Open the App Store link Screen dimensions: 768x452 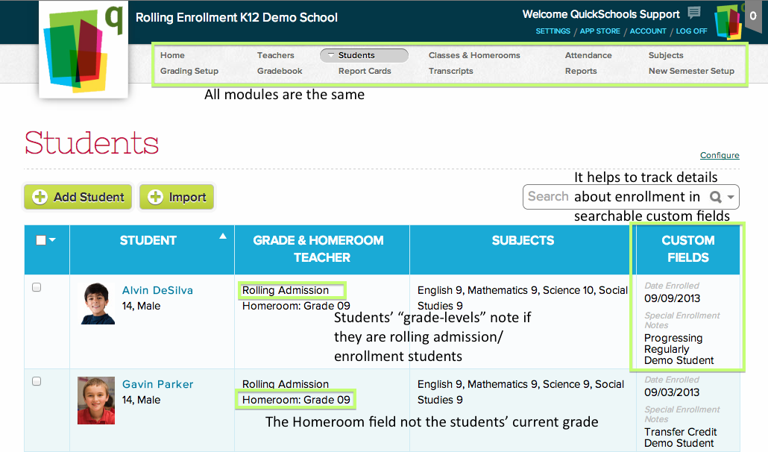click(x=600, y=31)
